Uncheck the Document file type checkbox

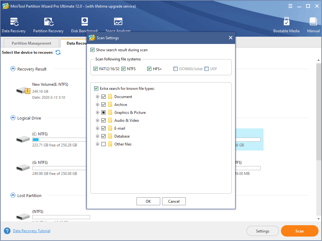pos(104,96)
